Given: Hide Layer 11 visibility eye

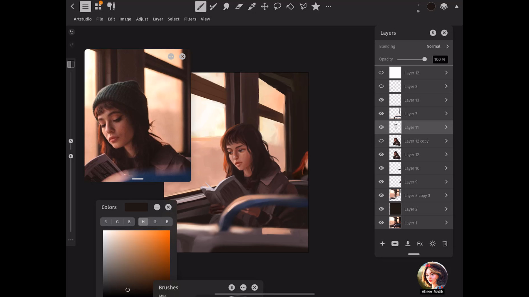Looking at the screenshot, I should pyautogui.click(x=381, y=127).
